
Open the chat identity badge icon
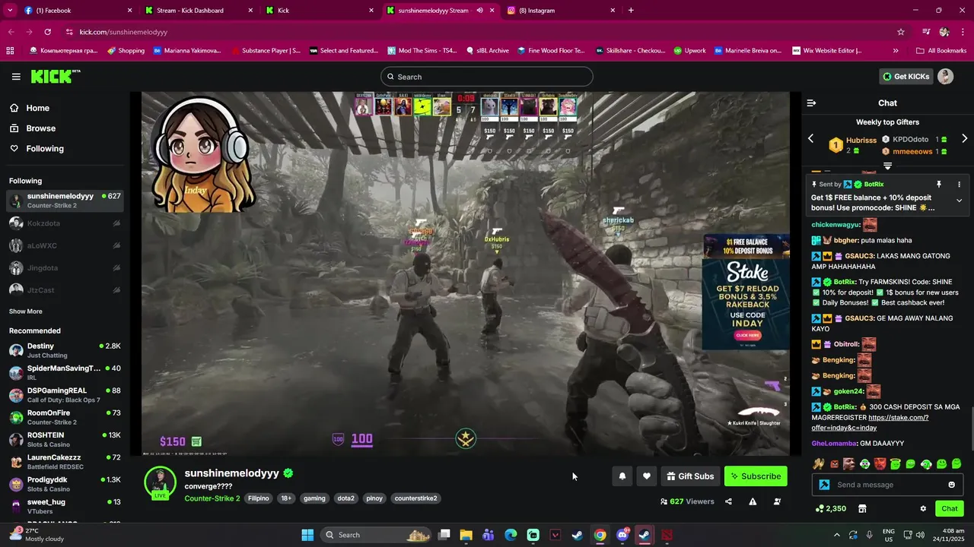click(x=824, y=485)
